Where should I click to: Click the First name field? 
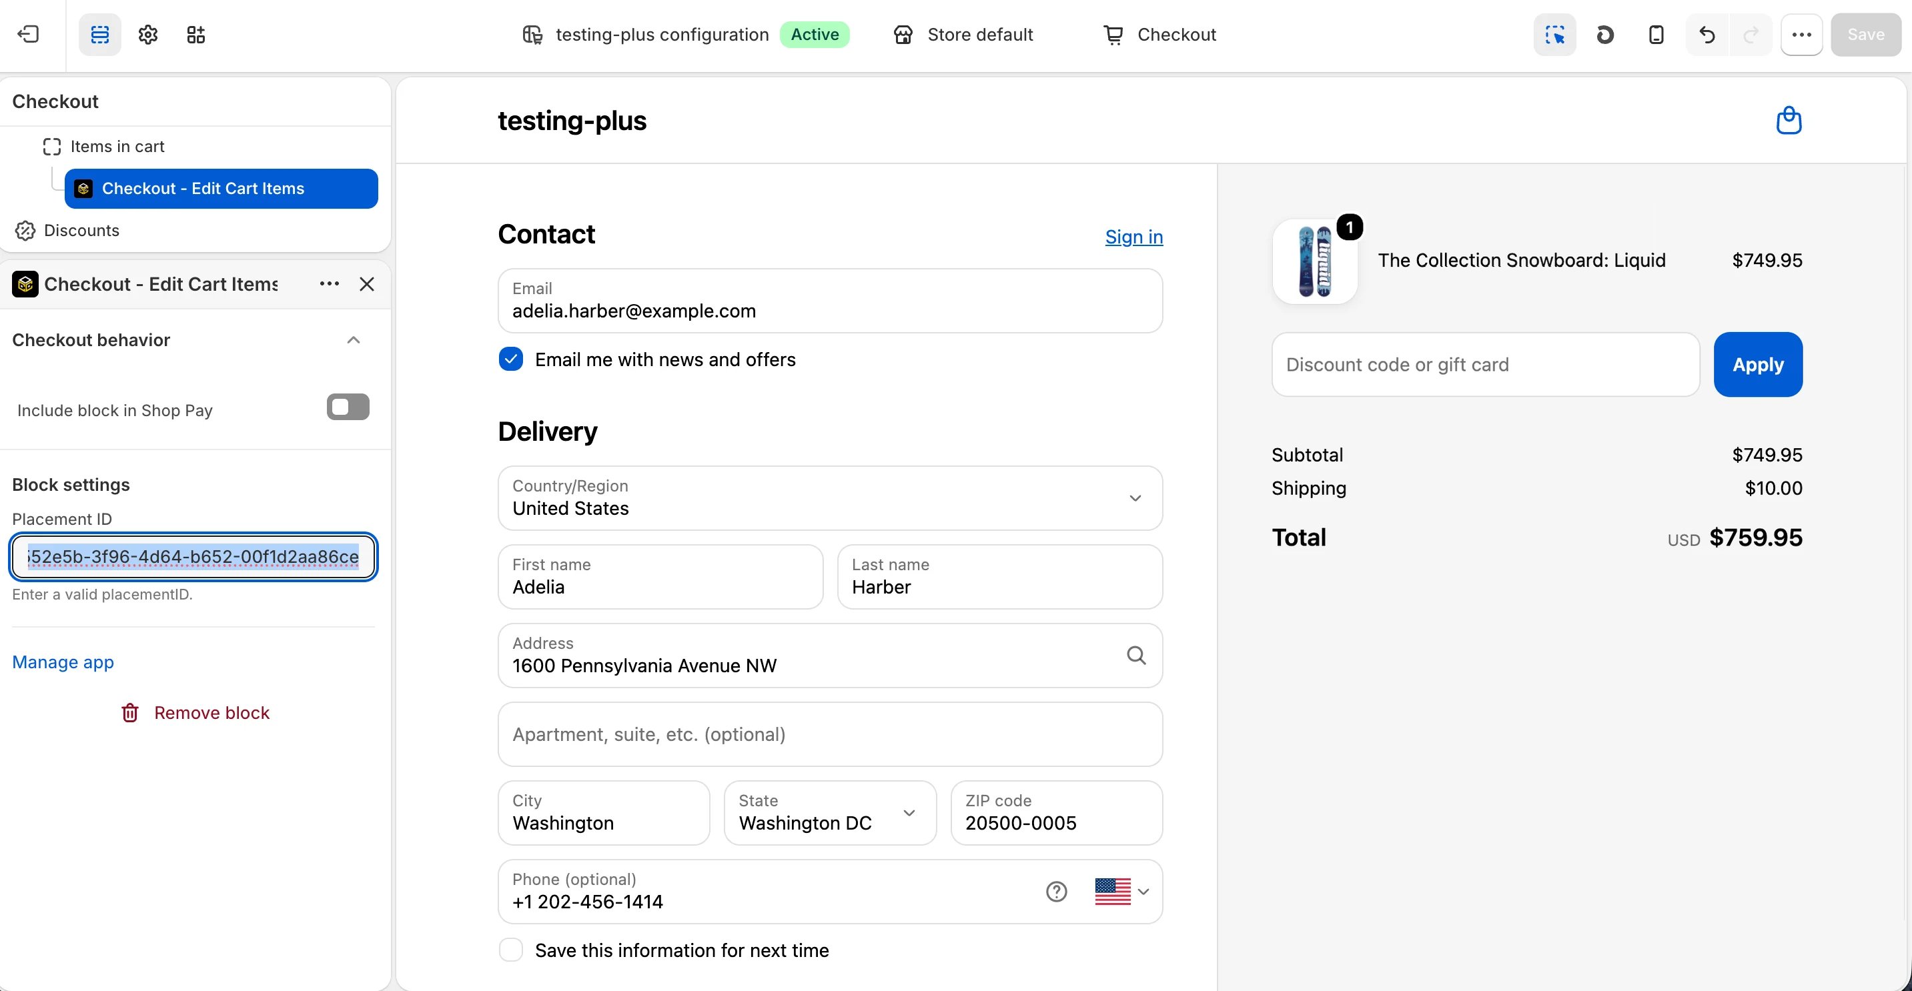660,576
